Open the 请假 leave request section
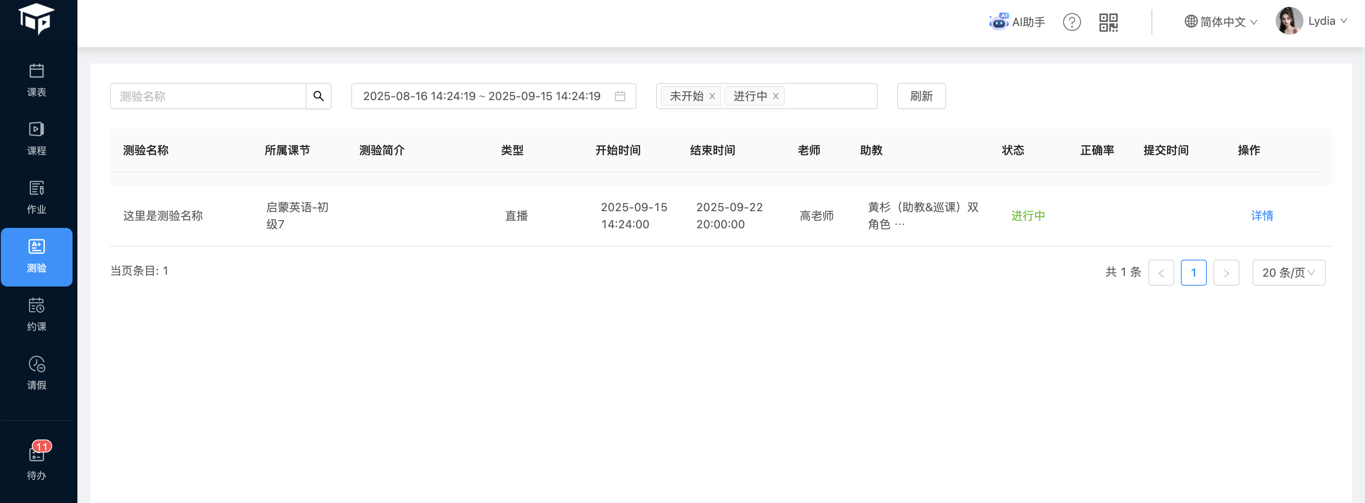Screen dimensions: 1365x503 pos(37,373)
